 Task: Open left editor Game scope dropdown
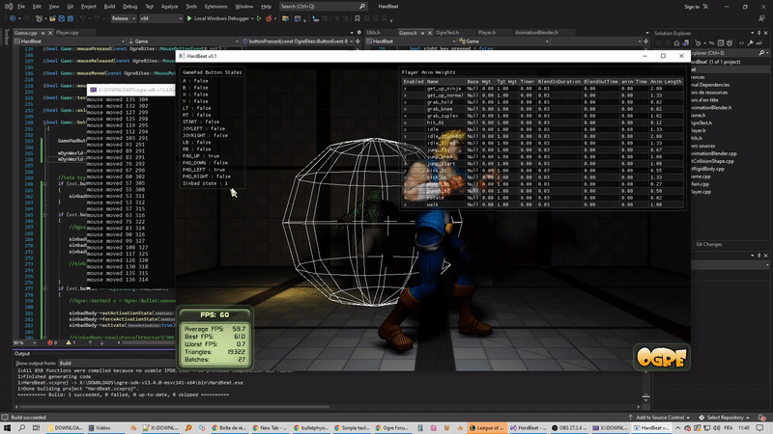184,41
